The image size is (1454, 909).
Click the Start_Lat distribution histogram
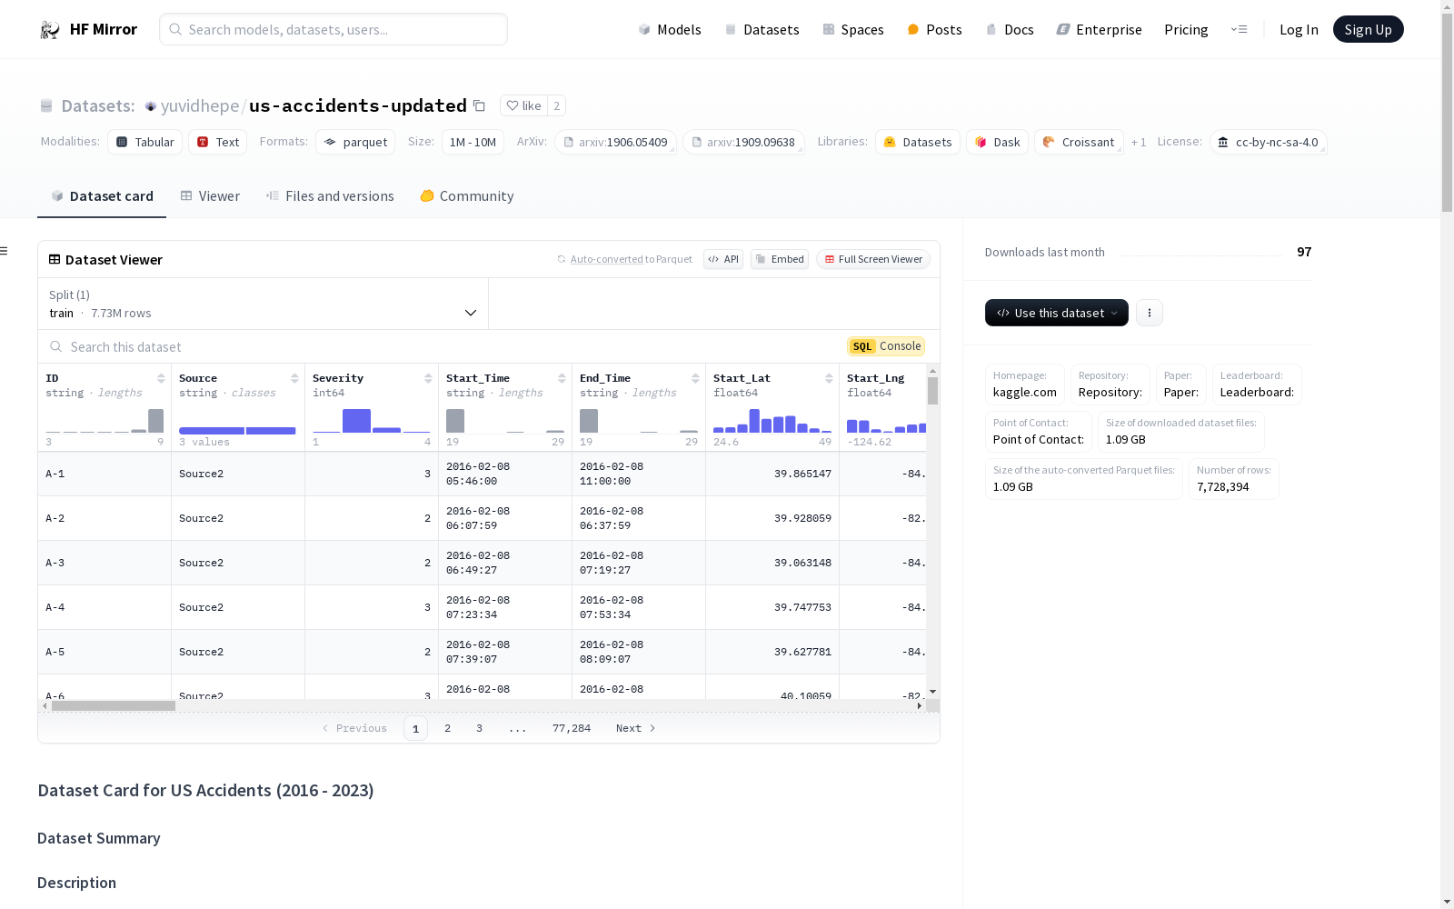point(772,421)
